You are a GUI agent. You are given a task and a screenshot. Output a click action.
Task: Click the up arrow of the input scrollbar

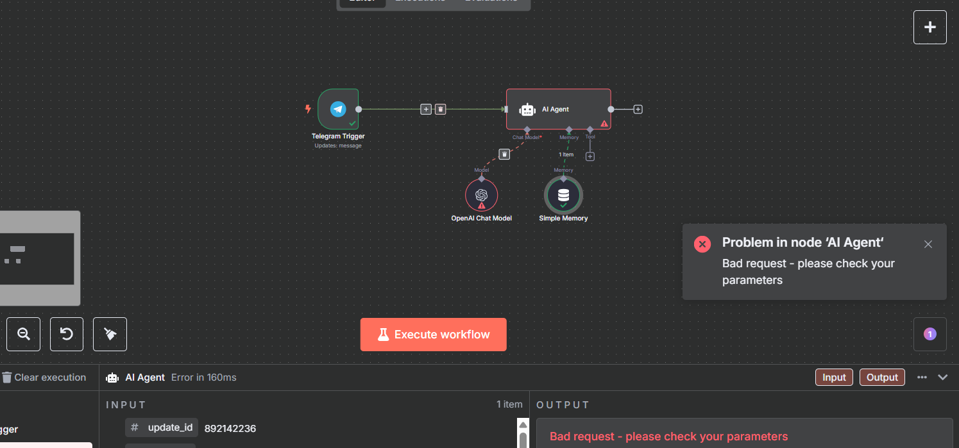click(523, 425)
